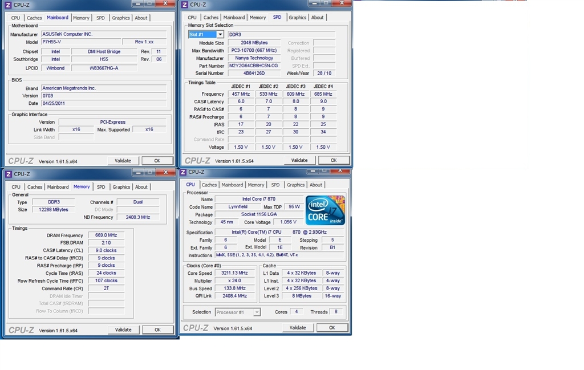Click the Nanya Technology manufacturer field
Screen dimensions: 584x370
tap(254, 58)
